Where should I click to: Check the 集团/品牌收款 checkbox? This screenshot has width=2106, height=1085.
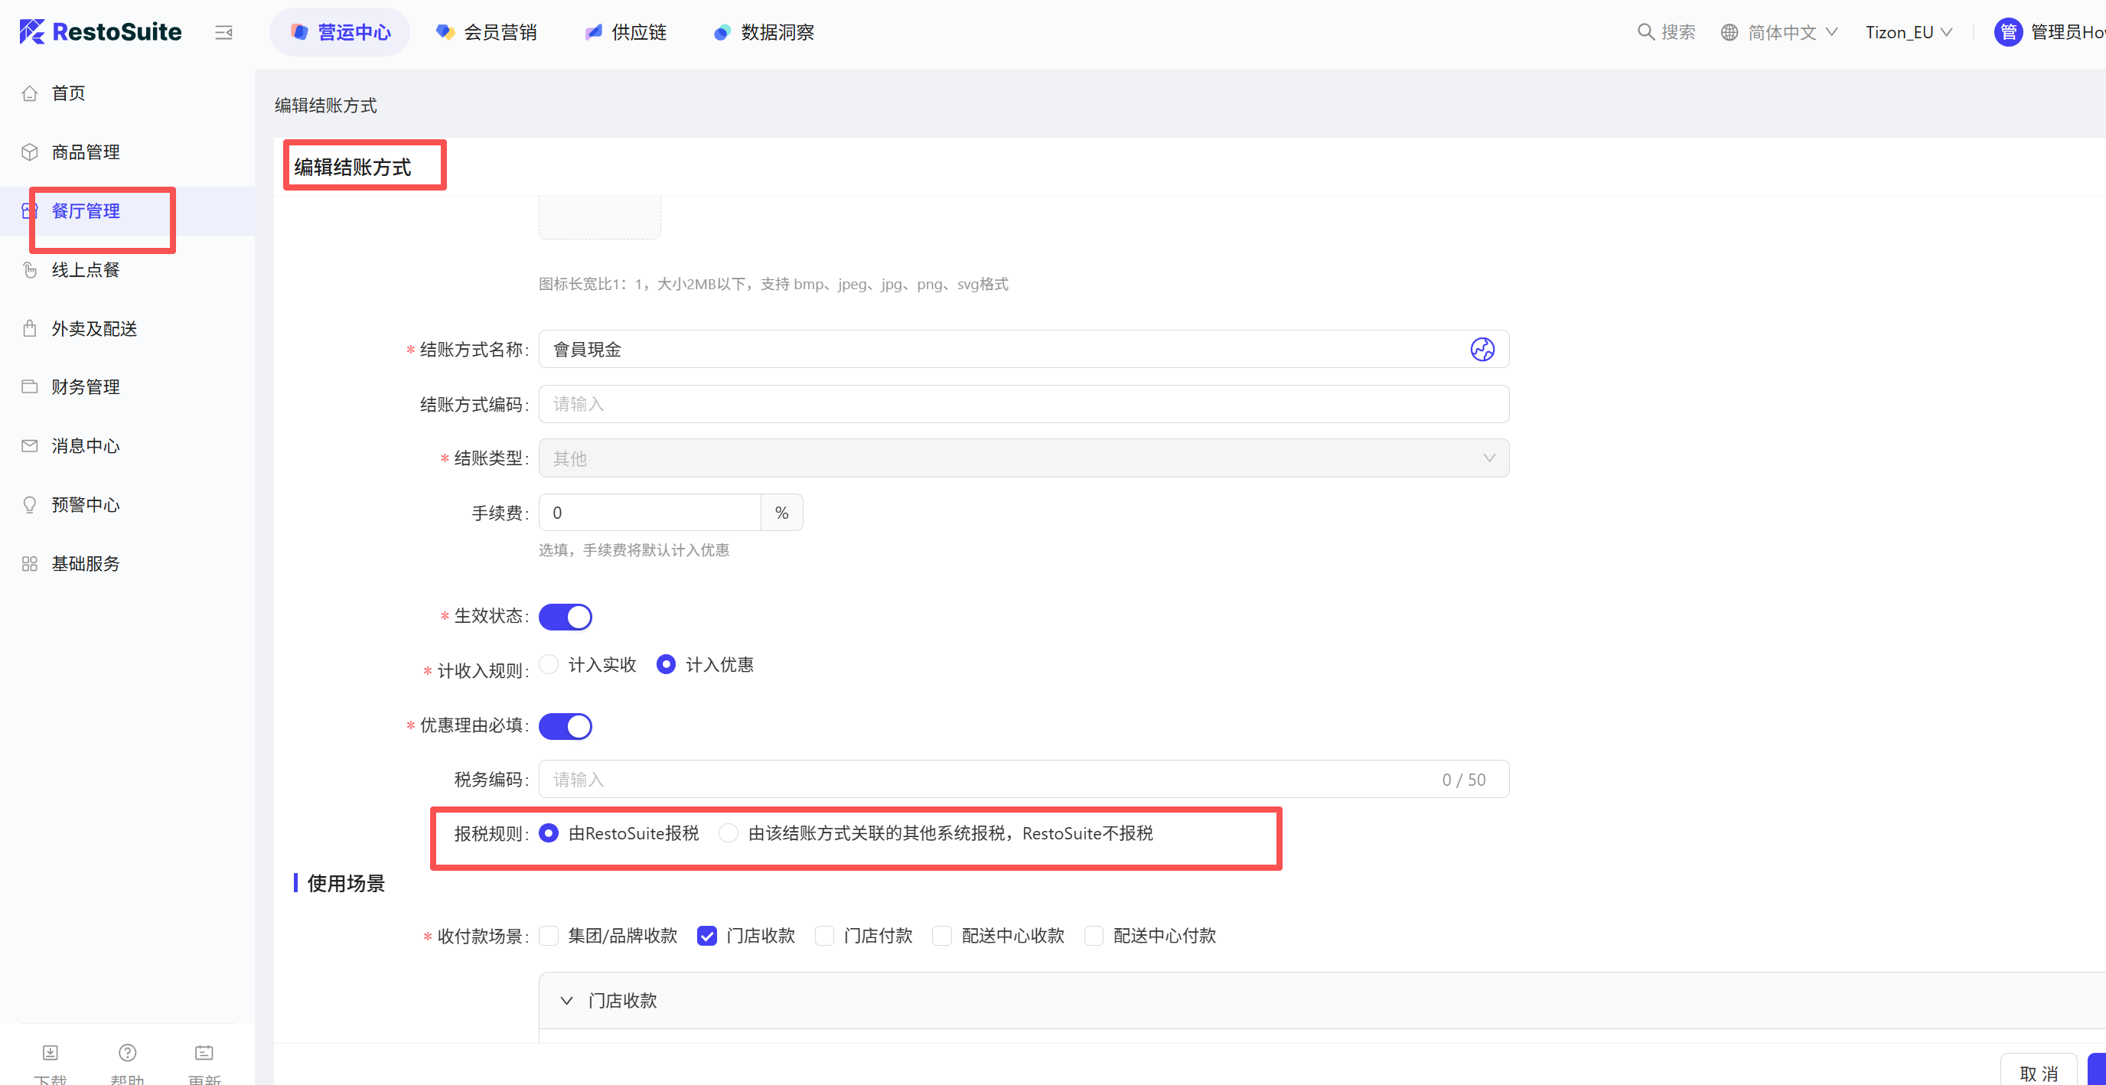pos(549,935)
